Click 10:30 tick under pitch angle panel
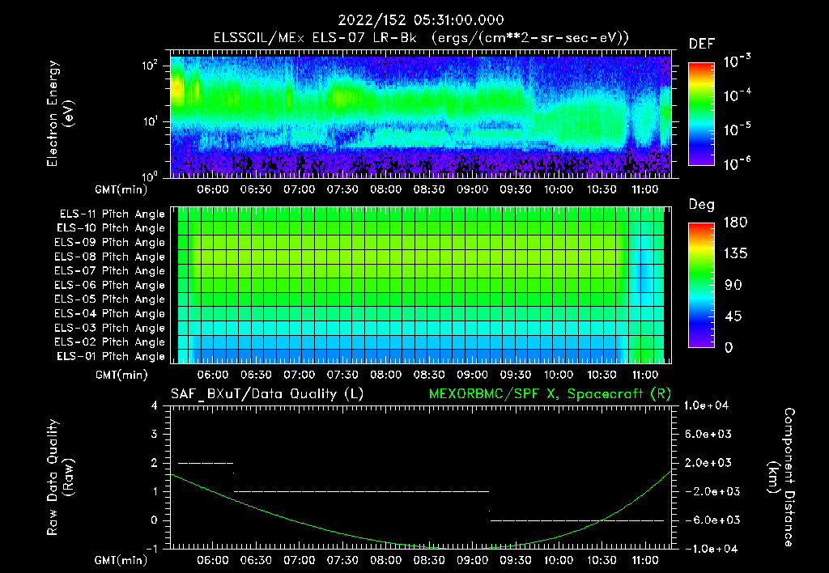Screen dimensions: 829x573 click(x=602, y=375)
